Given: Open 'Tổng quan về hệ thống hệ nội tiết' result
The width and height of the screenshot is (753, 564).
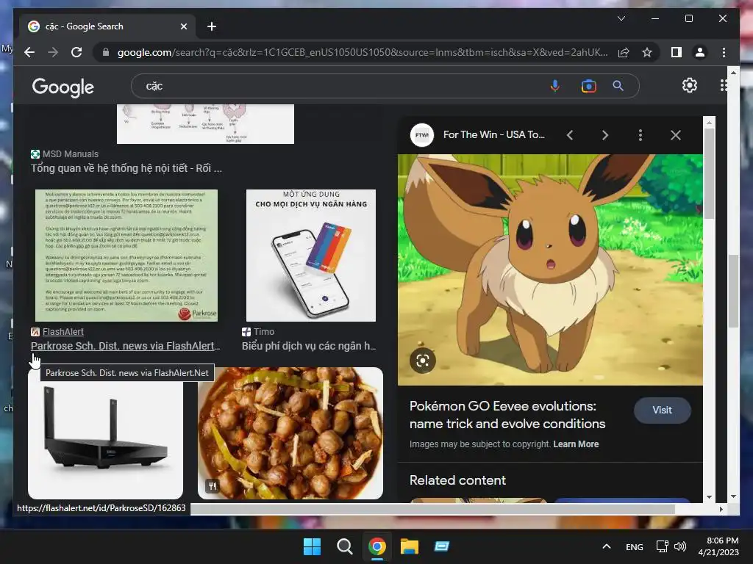Looking at the screenshot, I should (x=126, y=168).
